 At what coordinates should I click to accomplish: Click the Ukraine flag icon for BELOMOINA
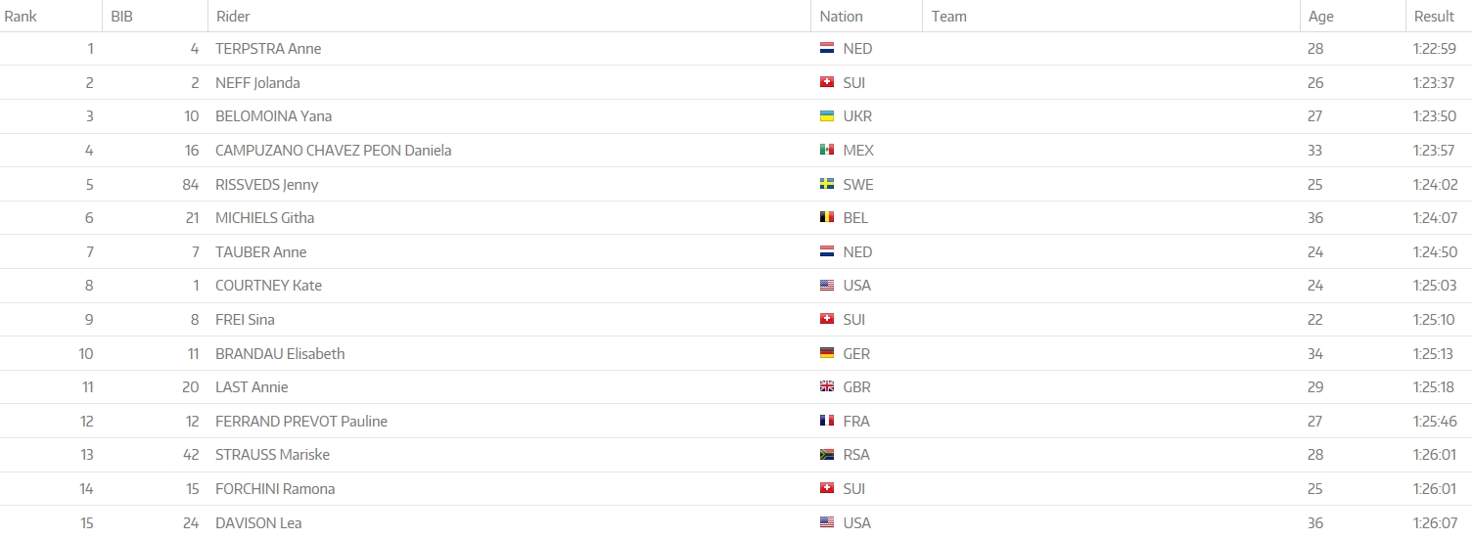[x=827, y=116]
